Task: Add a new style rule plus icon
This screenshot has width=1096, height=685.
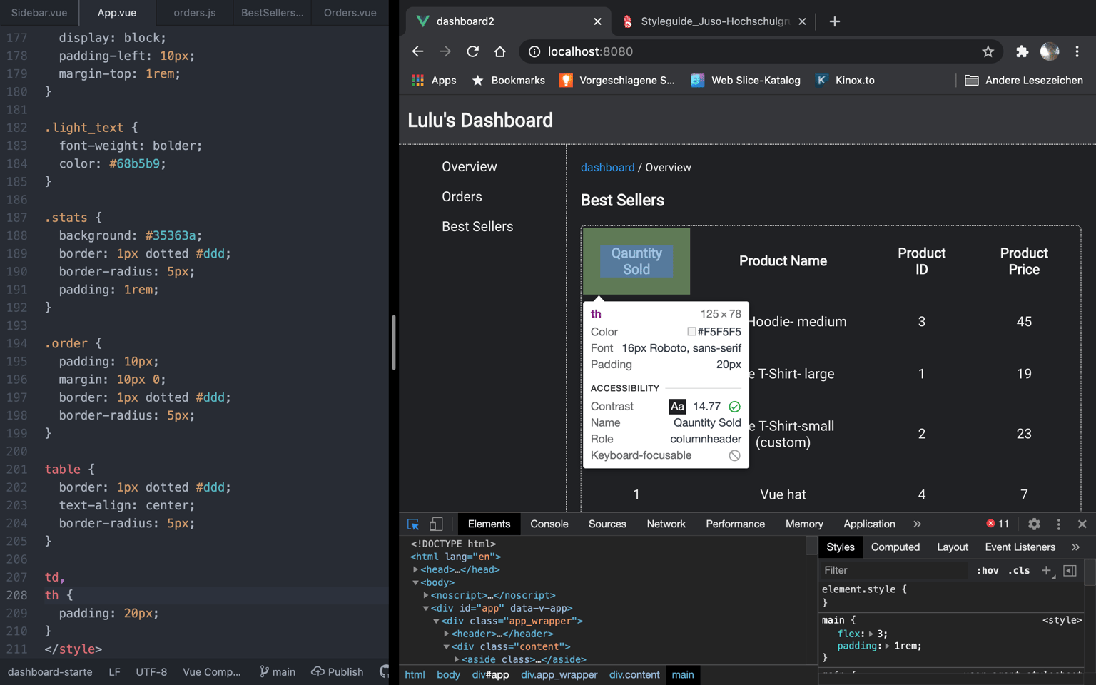Action: (x=1046, y=570)
